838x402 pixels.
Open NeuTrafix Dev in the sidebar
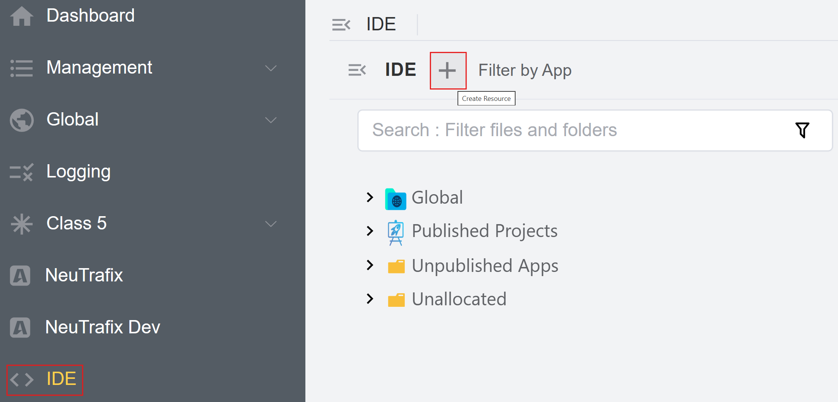click(102, 327)
